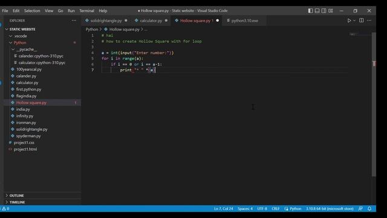387x218 pixels.
Task: Select language mode Python in status bar
Action: (295, 209)
